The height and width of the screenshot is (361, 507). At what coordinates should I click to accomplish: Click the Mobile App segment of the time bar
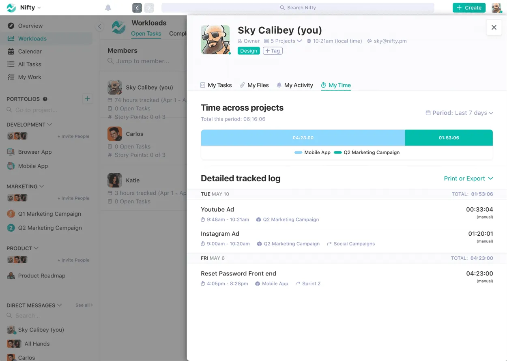[x=303, y=138]
